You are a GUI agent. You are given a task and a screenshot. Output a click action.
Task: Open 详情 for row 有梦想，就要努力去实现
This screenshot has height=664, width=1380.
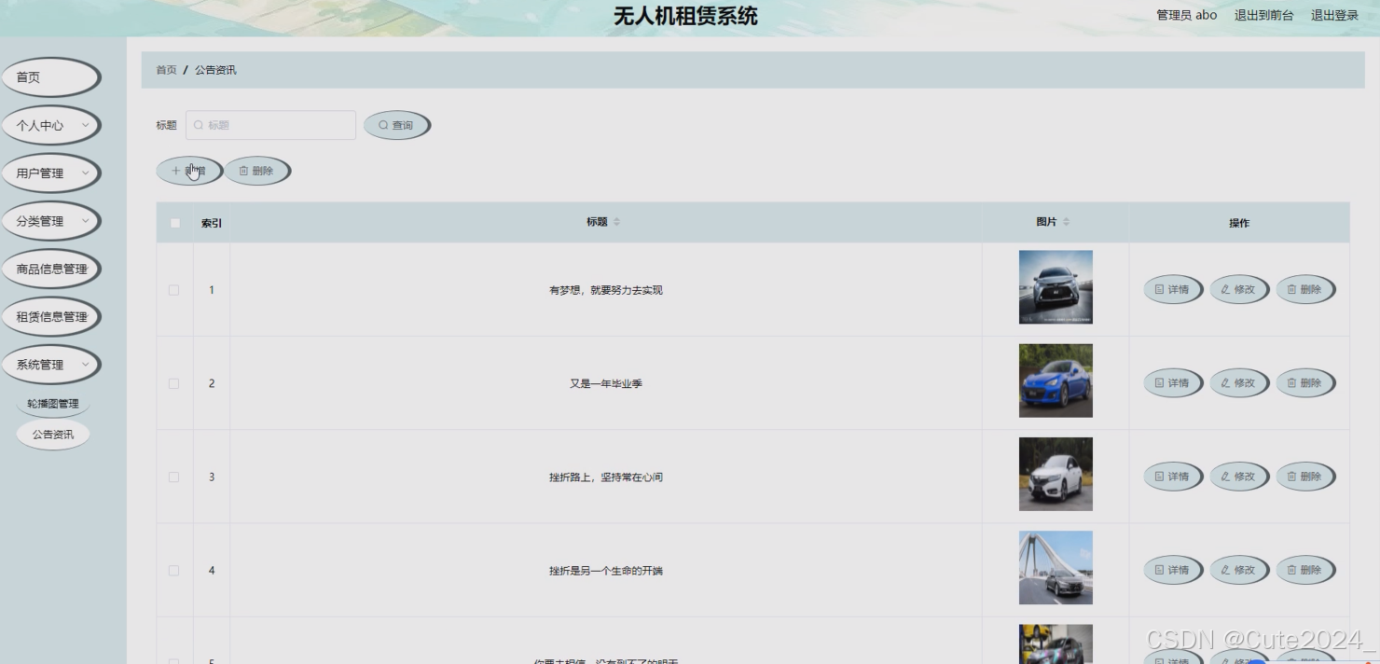1173,289
